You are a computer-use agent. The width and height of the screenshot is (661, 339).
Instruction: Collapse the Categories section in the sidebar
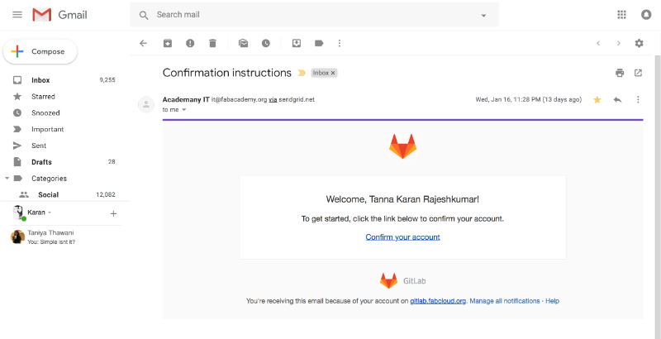7,179
